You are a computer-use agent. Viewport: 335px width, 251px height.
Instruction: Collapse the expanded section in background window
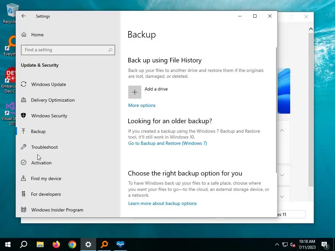point(282,130)
